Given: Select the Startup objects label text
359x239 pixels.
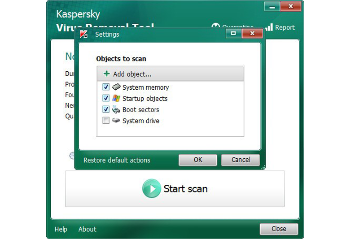Looking at the screenshot, I should point(145,99).
